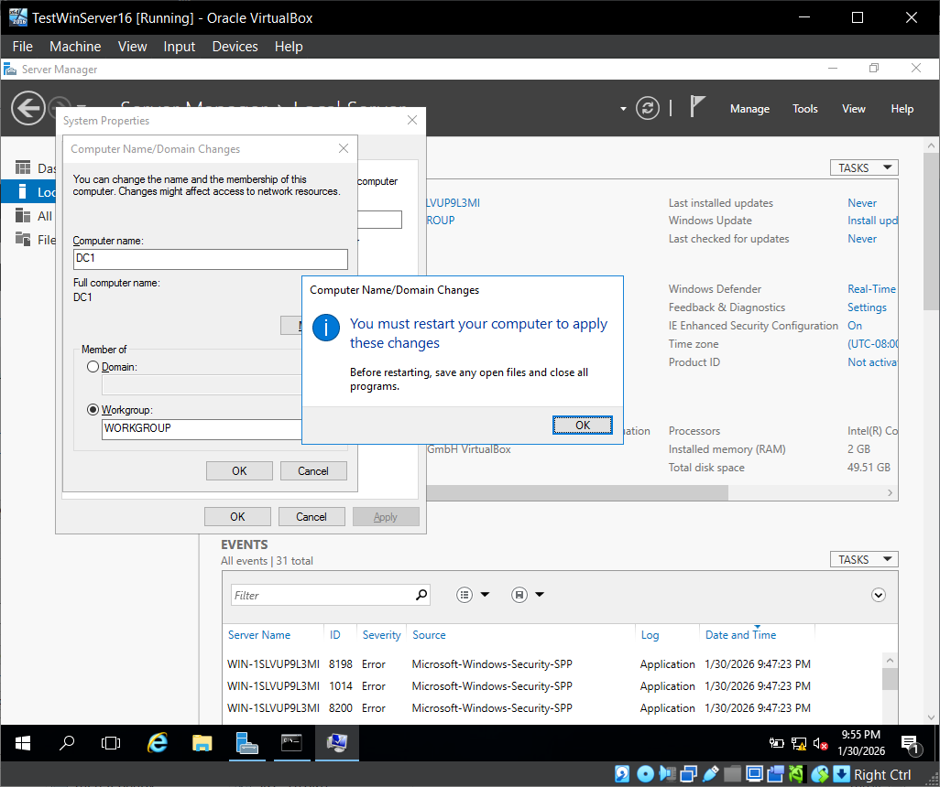
Task: Open the VirtualBox Devices menu
Action: point(235,47)
